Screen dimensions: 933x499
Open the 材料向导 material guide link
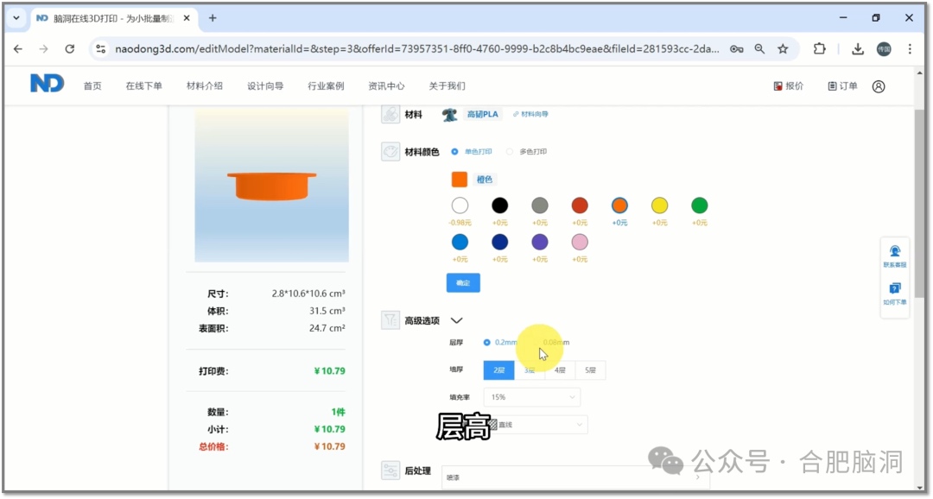531,114
